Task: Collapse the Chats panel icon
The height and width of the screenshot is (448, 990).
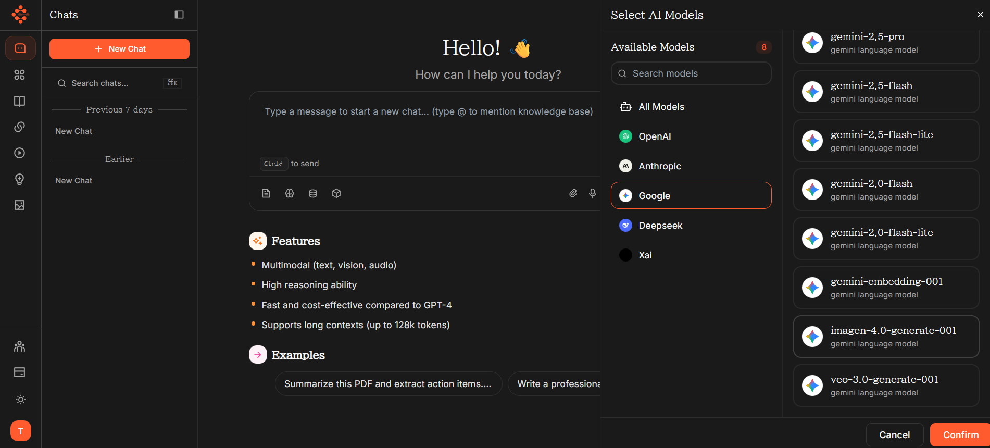Action: pyautogui.click(x=179, y=15)
